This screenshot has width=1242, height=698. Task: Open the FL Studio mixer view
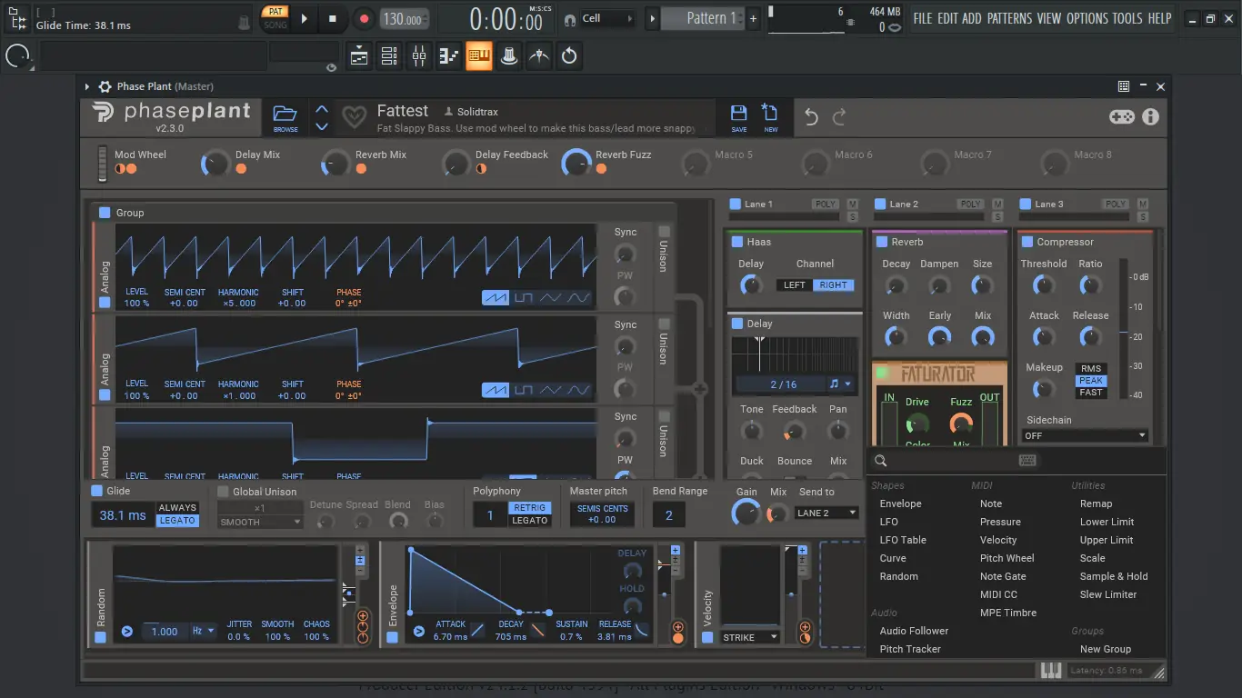coord(419,56)
